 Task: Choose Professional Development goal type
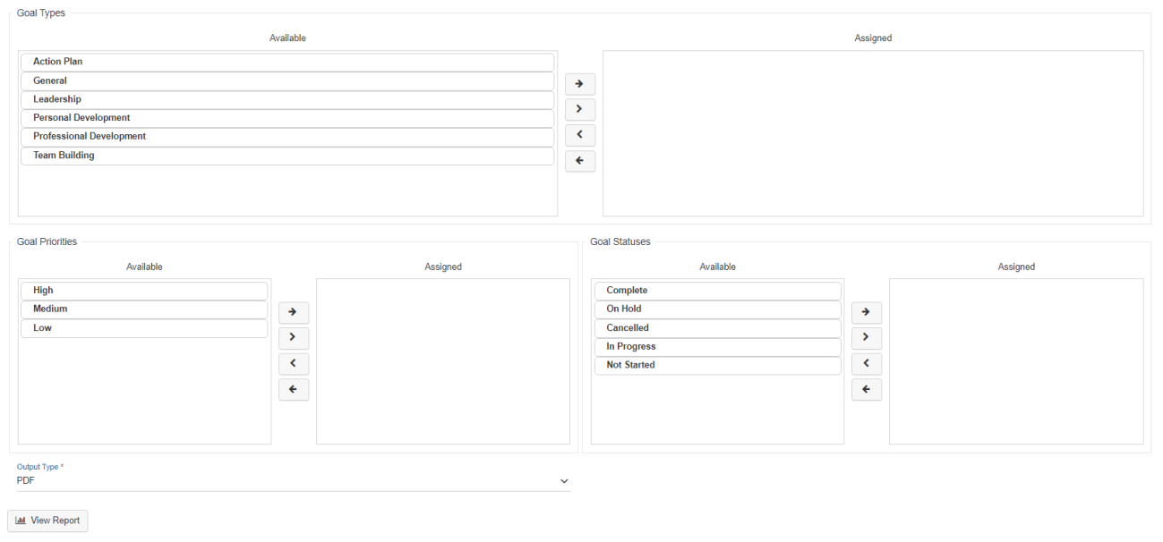[x=286, y=137]
